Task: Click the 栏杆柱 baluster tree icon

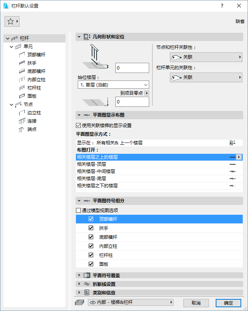Action: coord(22,88)
